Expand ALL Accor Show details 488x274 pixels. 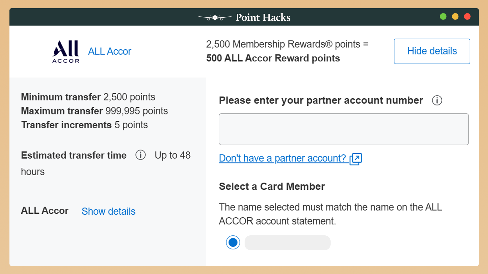(x=108, y=211)
